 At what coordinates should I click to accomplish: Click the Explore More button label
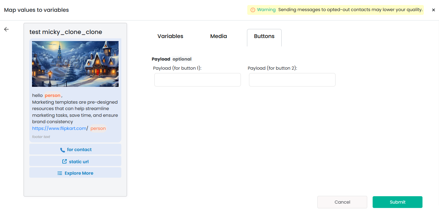coord(79,173)
